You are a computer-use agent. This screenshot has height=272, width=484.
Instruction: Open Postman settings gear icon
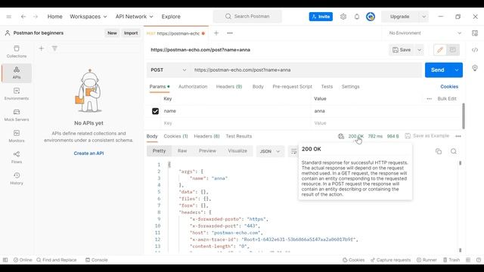pyautogui.click(x=343, y=17)
